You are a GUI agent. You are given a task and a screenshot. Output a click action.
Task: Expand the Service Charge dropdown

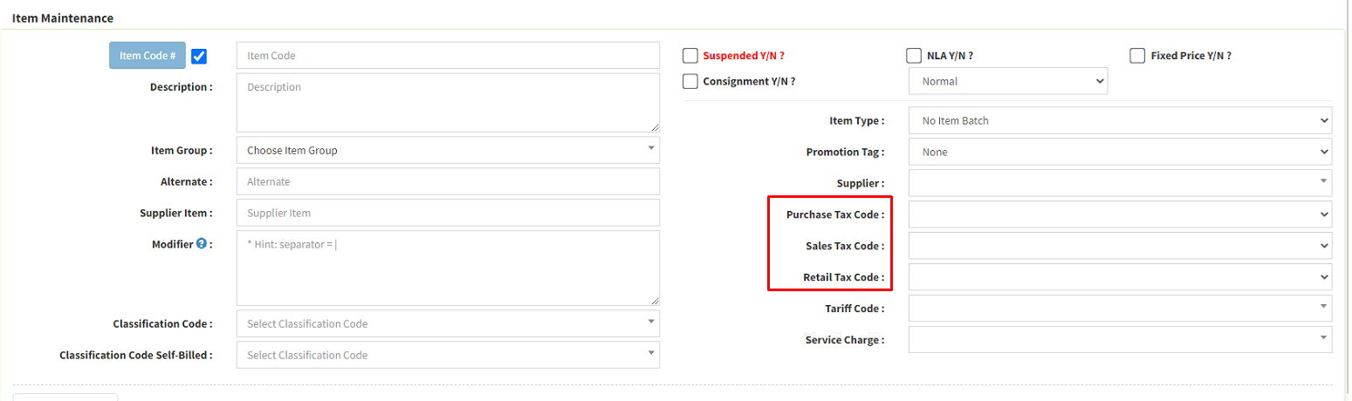(x=1120, y=339)
